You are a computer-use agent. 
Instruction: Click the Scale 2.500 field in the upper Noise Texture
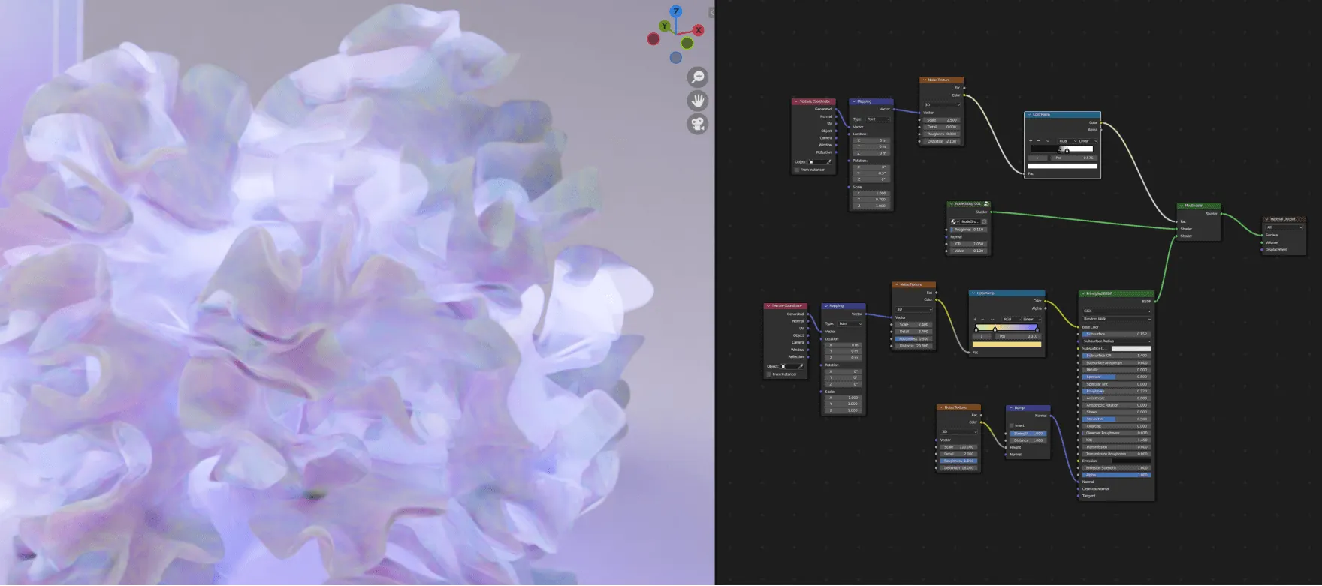(941, 120)
